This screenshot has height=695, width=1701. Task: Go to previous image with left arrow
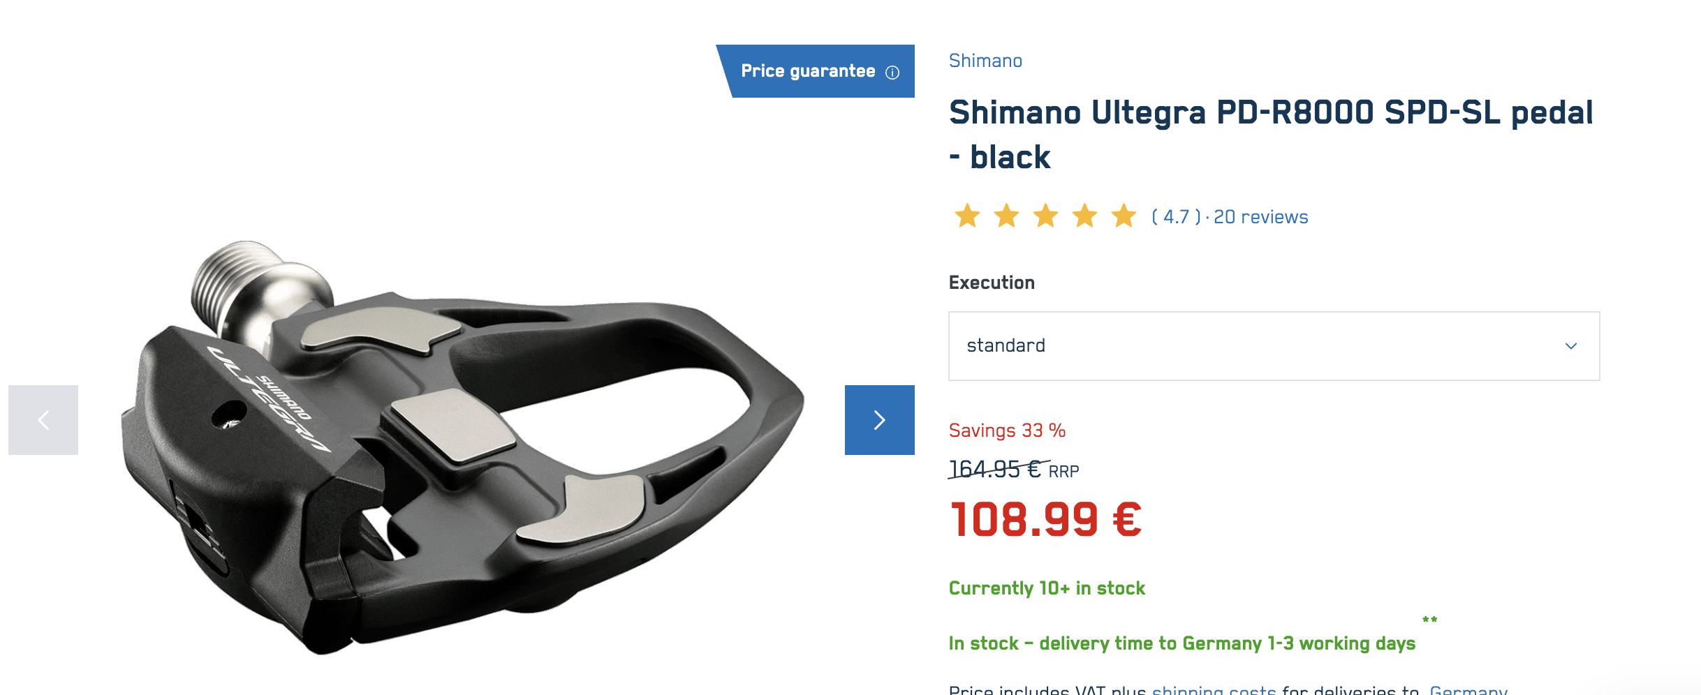pos(43,420)
